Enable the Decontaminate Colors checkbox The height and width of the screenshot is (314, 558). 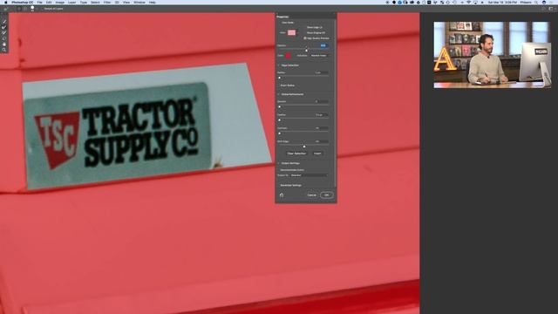point(279,170)
